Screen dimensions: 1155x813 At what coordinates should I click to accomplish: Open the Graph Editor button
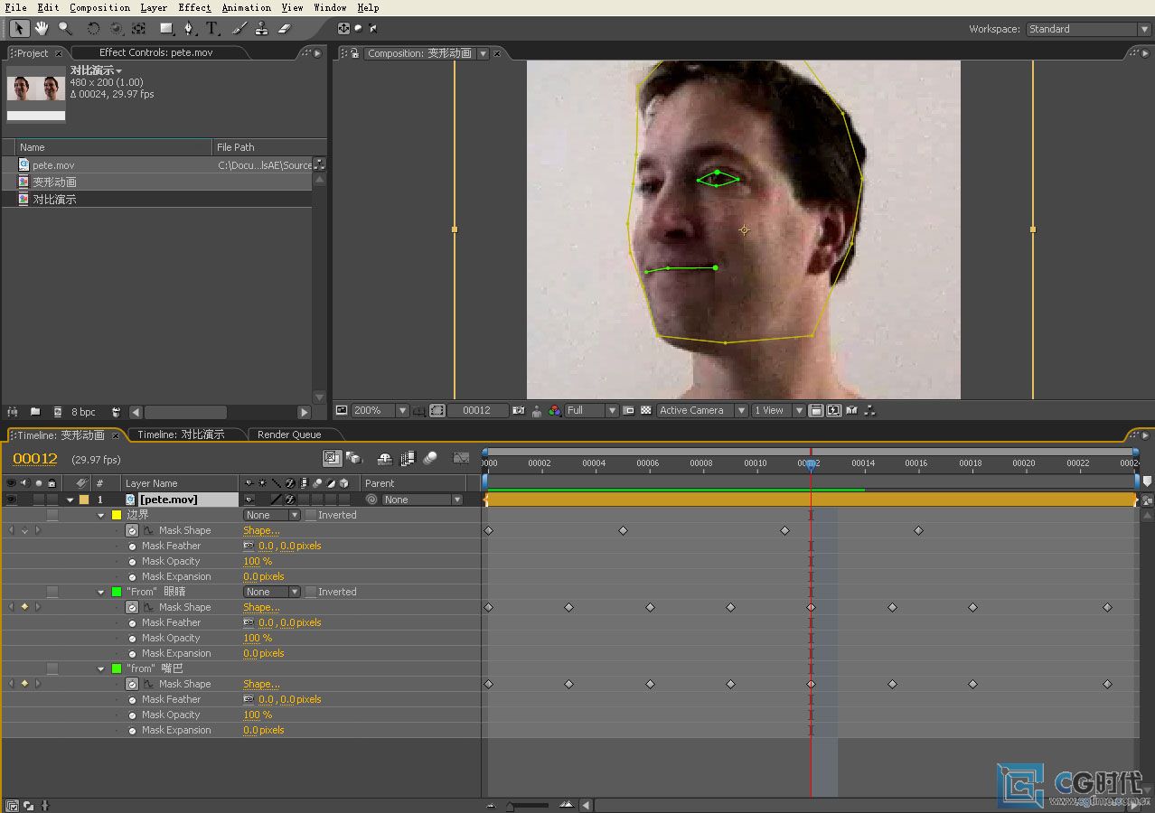click(x=461, y=458)
